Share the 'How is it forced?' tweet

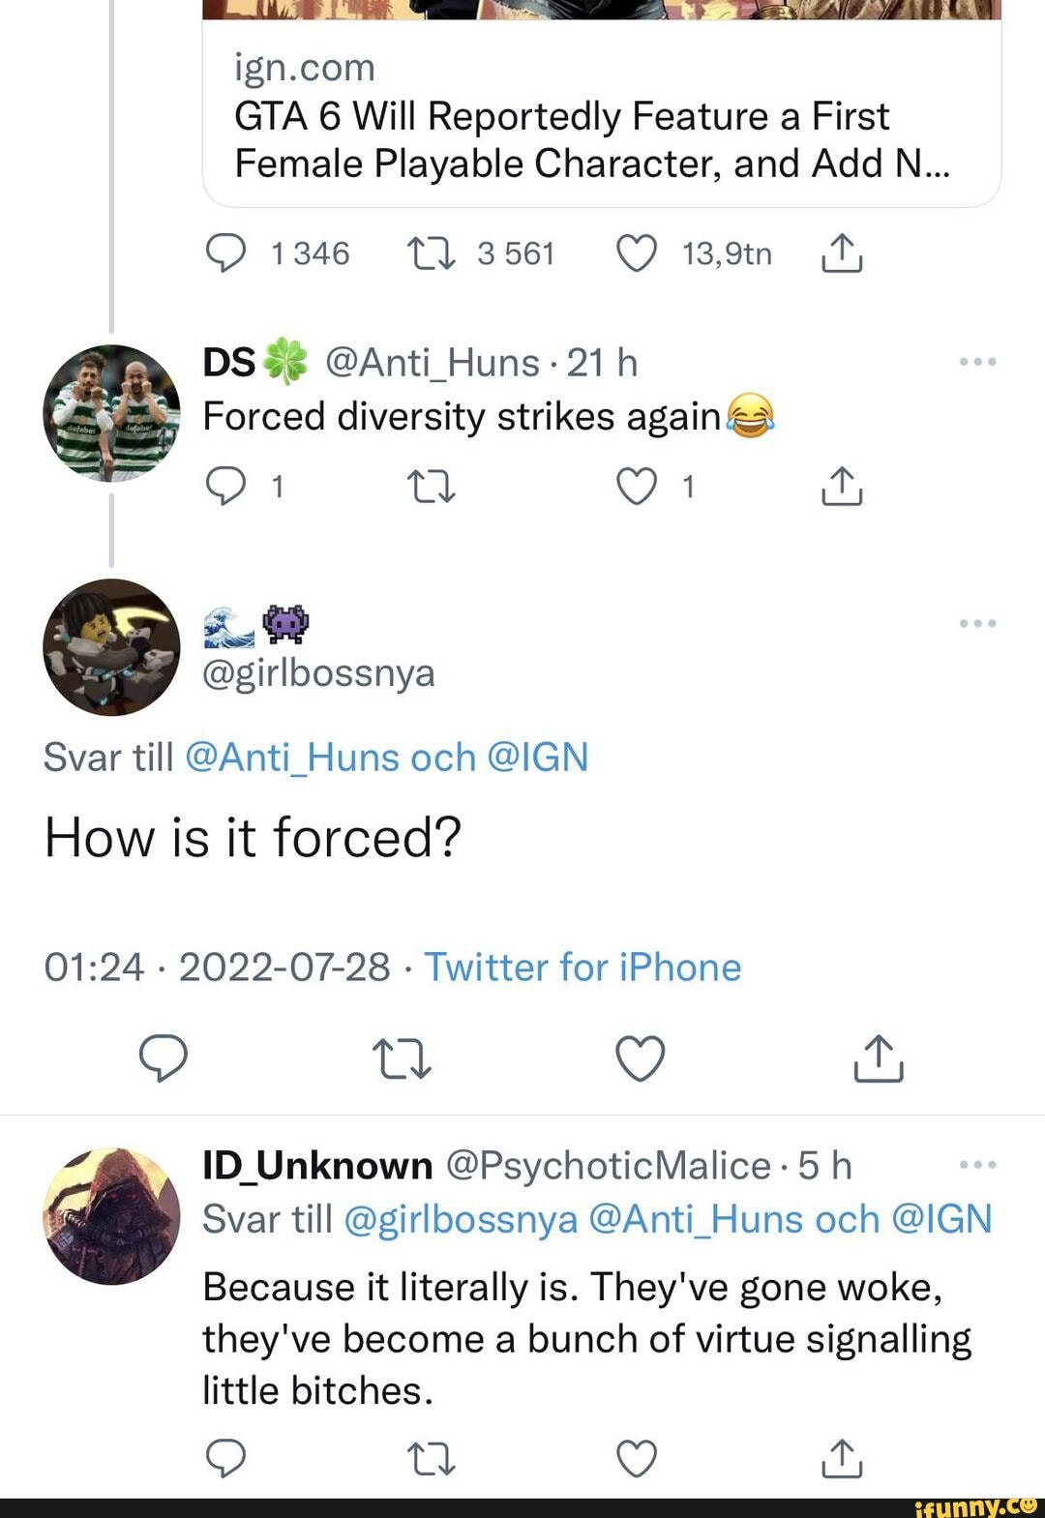879,1057
